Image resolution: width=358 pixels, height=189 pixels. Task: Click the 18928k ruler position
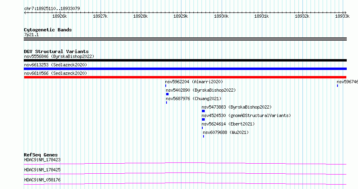[x=140, y=16]
